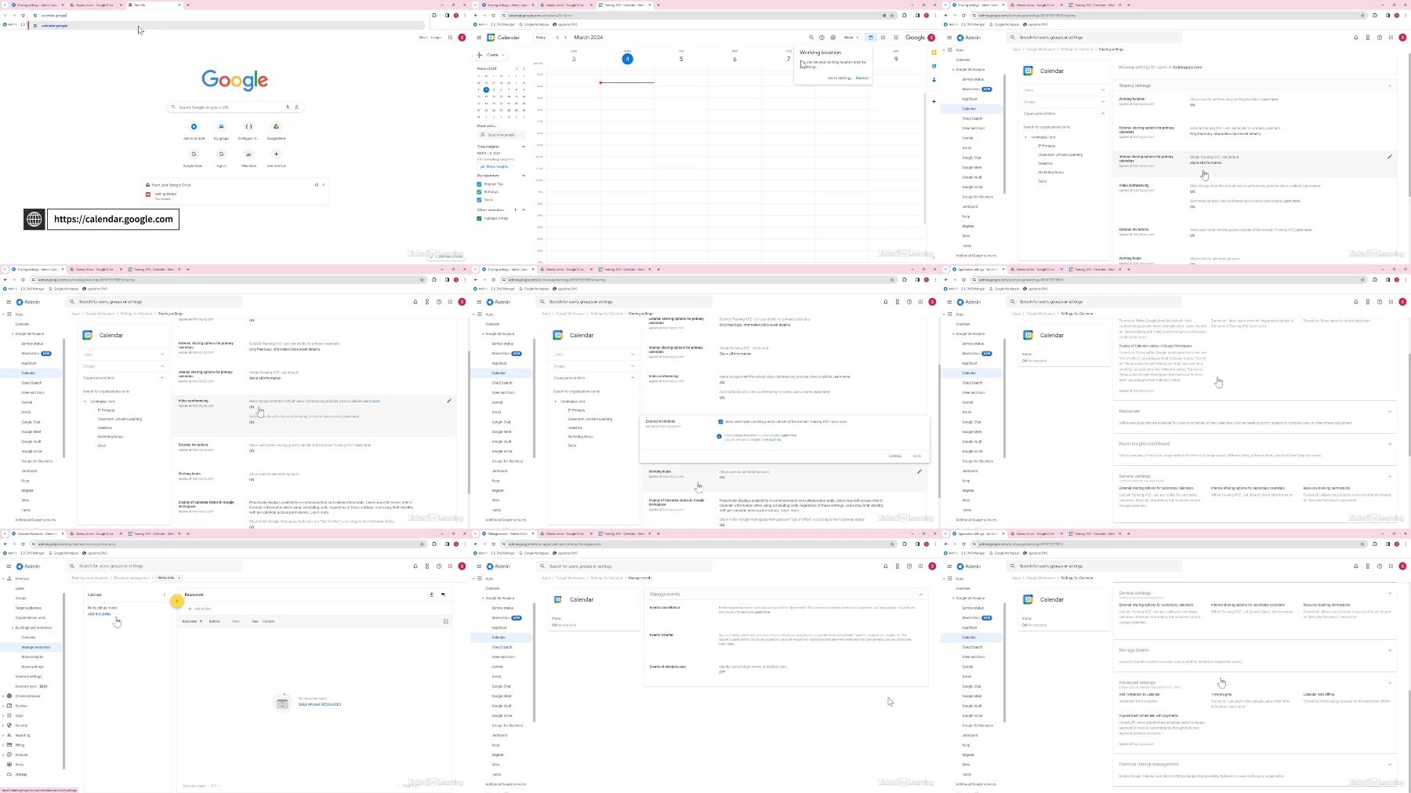This screenshot has width=1411, height=793.
Task: Click Add a filter on Resources table
Action: [199, 609]
